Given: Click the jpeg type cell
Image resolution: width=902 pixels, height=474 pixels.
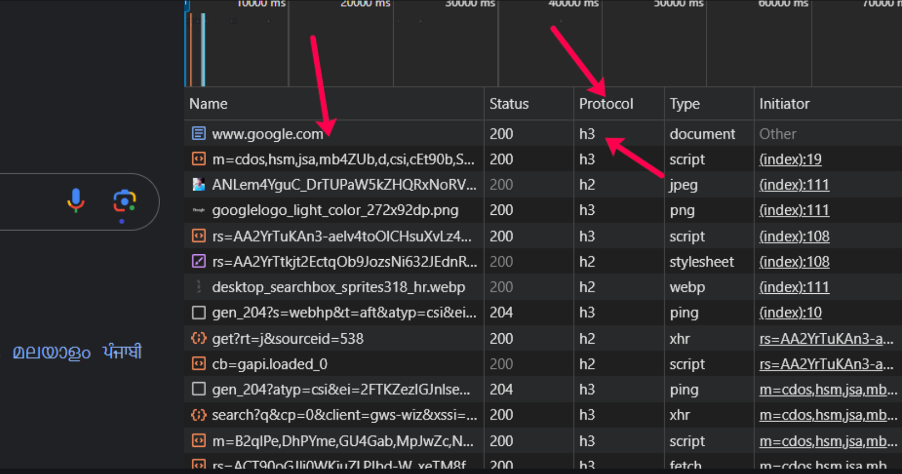Looking at the screenshot, I should coord(684,185).
